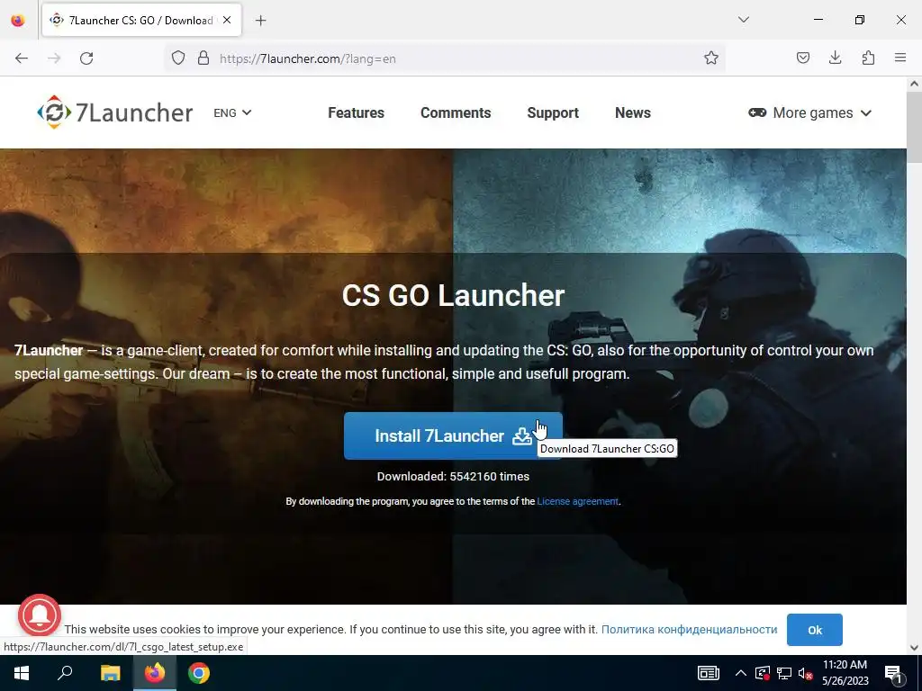The image size is (922, 691).
Task: Click the page vertical scrollbar thumb
Action: 914,128
